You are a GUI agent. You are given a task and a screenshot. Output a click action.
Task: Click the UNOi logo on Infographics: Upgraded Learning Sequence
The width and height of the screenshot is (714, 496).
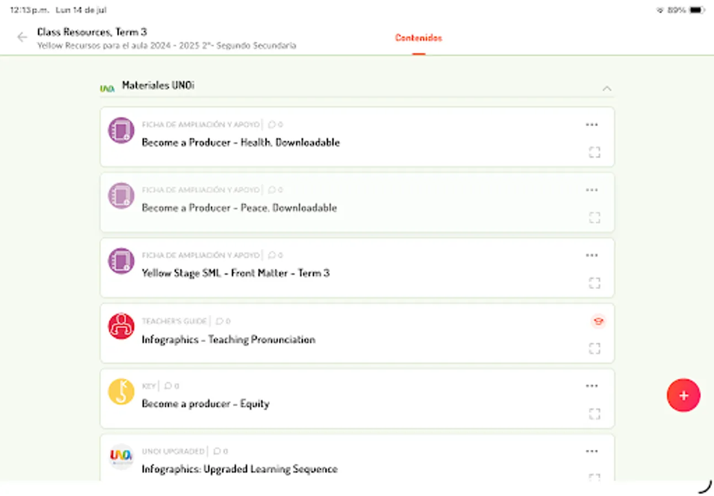tap(120, 456)
